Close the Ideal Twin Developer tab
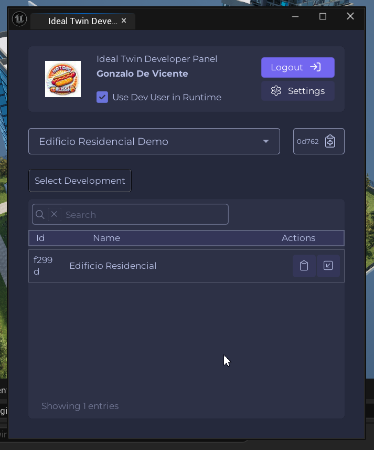This screenshot has height=450, width=374. (124, 21)
